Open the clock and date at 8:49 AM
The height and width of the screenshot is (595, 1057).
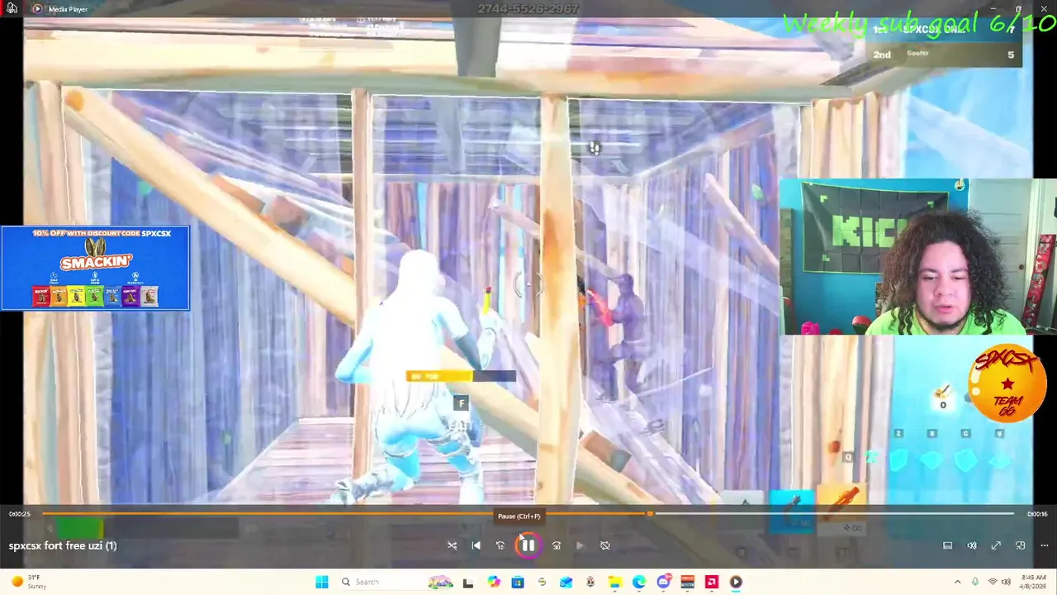click(1033, 582)
